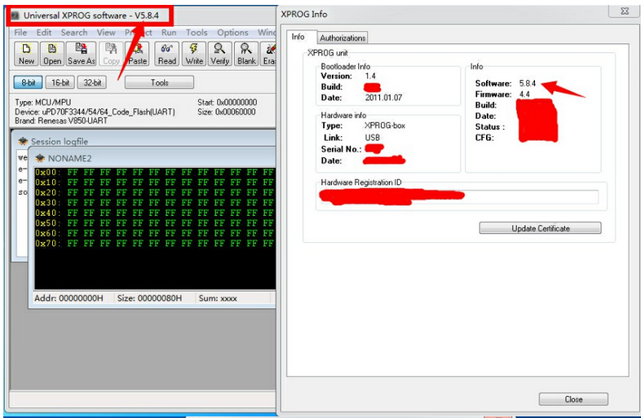The image size is (641, 418).
Task: Click the Addr: 00000000H status entry
Action: [x=69, y=298]
